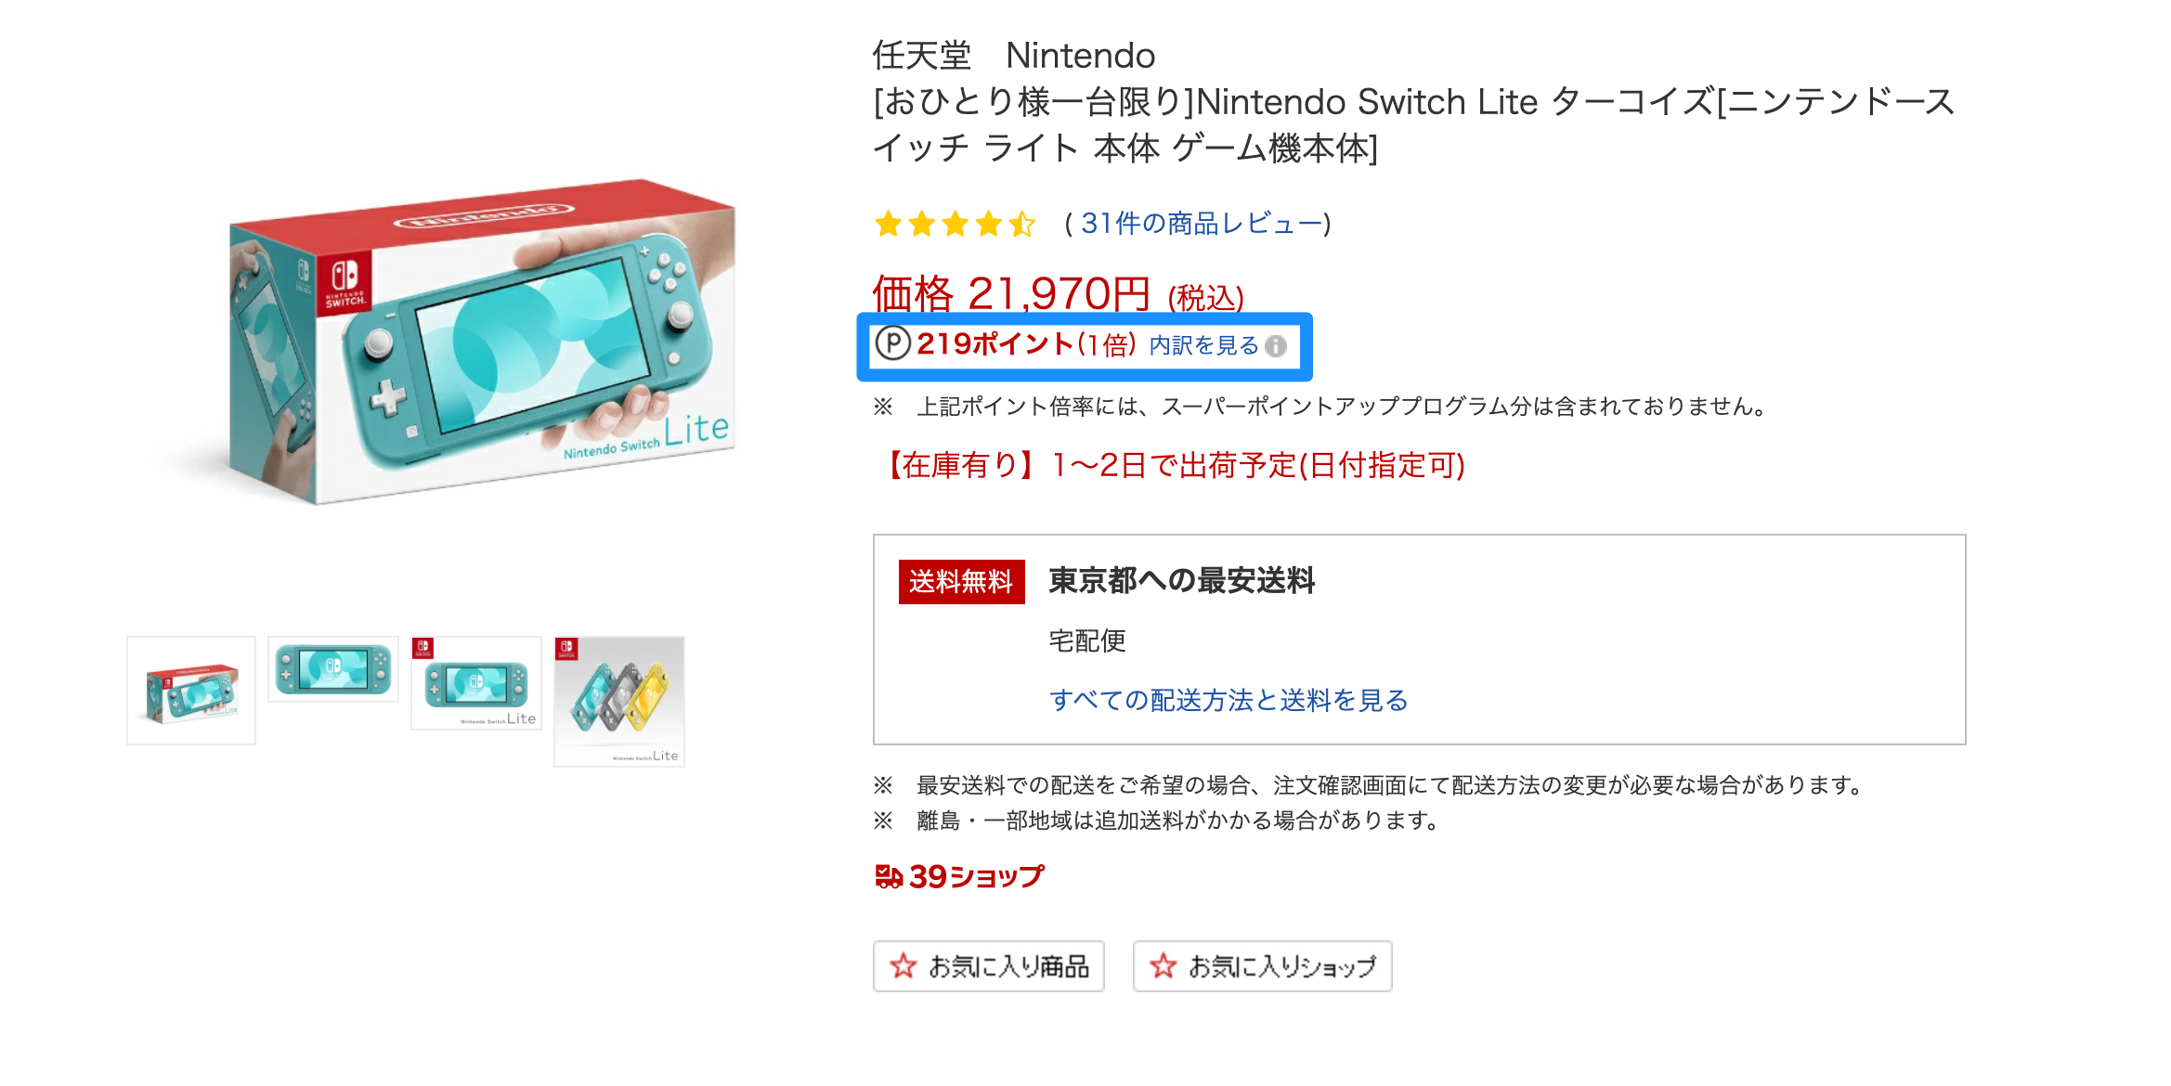The height and width of the screenshot is (1086, 2171).
Task: Add shop to favorites with お気に入りショップ
Action: 1261,965
